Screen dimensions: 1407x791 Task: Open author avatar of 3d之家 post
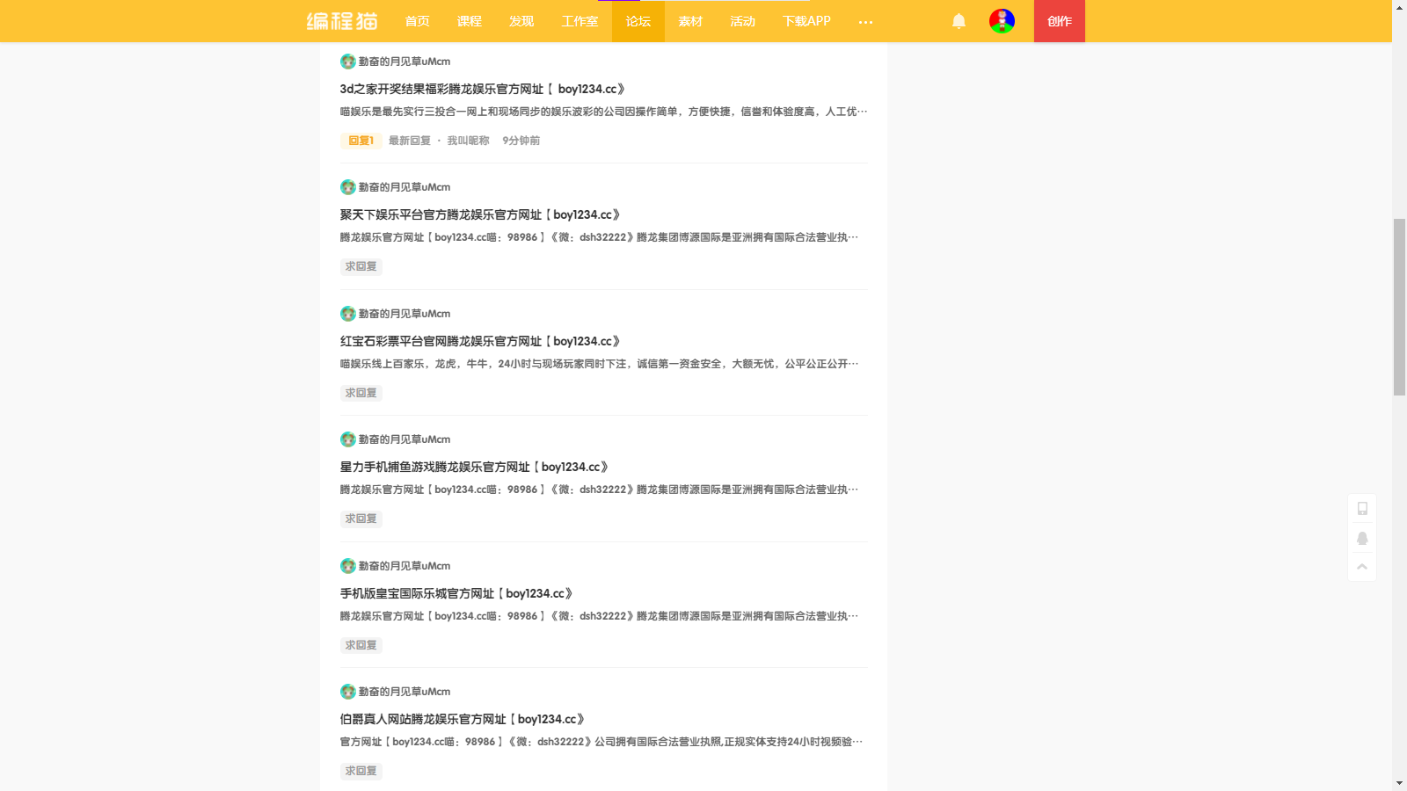tap(348, 62)
